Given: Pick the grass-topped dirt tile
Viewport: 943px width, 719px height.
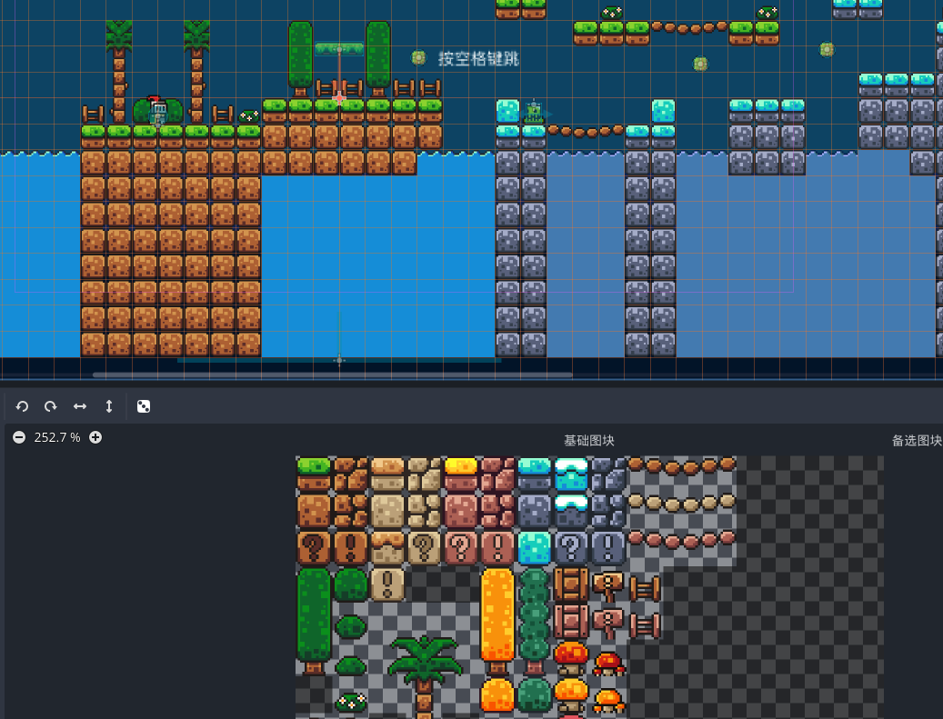Looking at the screenshot, I should [314, 474].
